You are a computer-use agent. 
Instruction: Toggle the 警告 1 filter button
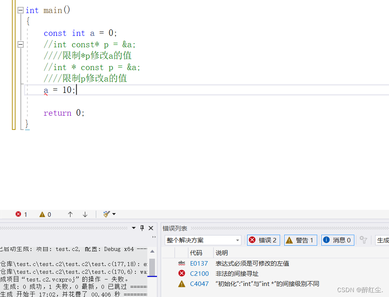click(x=301, y=240)
